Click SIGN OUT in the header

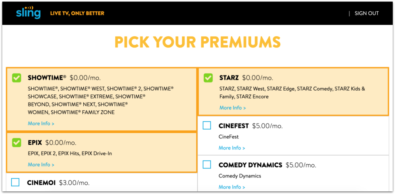(366, 13)
